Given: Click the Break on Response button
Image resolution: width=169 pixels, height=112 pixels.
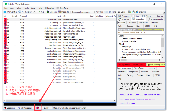Looking at the screenshot, I should 156,65.
